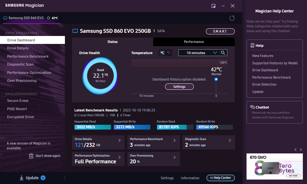Switch temperature unit to Celsius
Screen dimensions: 307x184
tap(162, 53)
